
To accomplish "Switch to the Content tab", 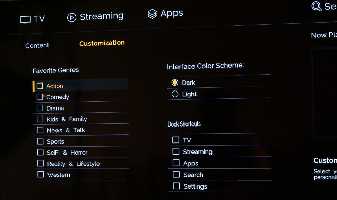I will click(37, 45).
